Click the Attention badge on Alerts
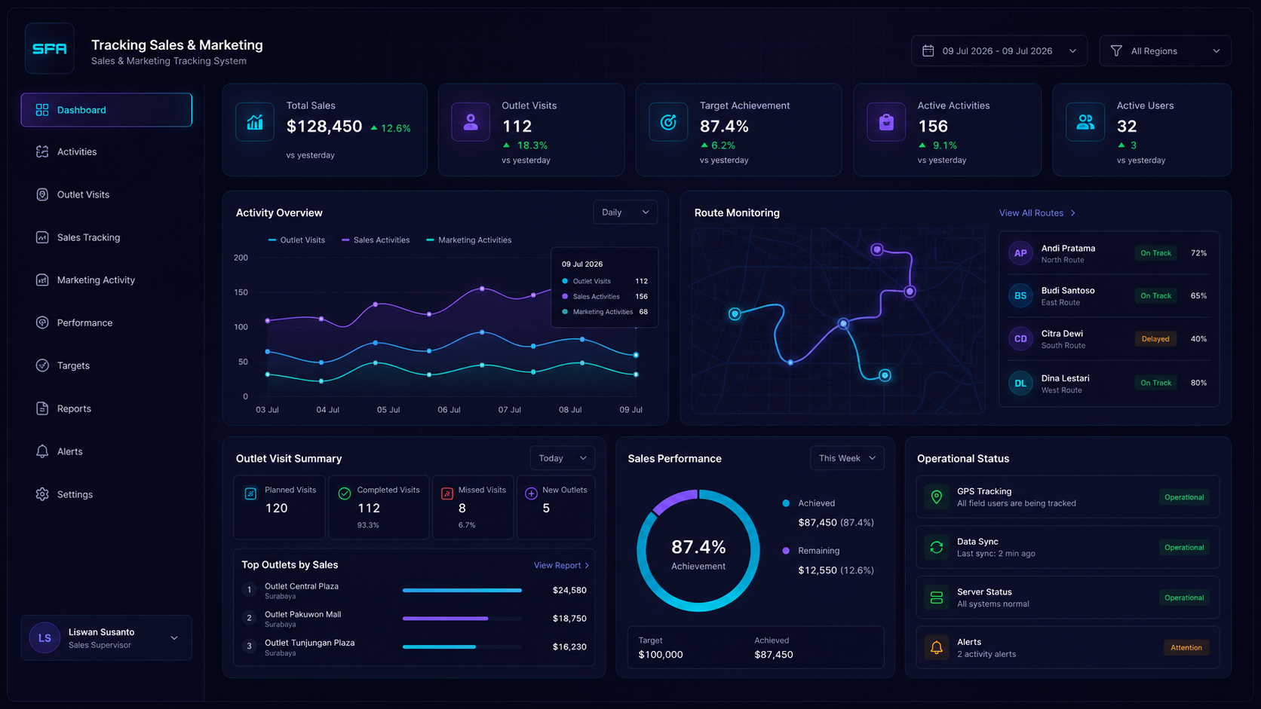The image size is (1261, 709). [1186, 647]
